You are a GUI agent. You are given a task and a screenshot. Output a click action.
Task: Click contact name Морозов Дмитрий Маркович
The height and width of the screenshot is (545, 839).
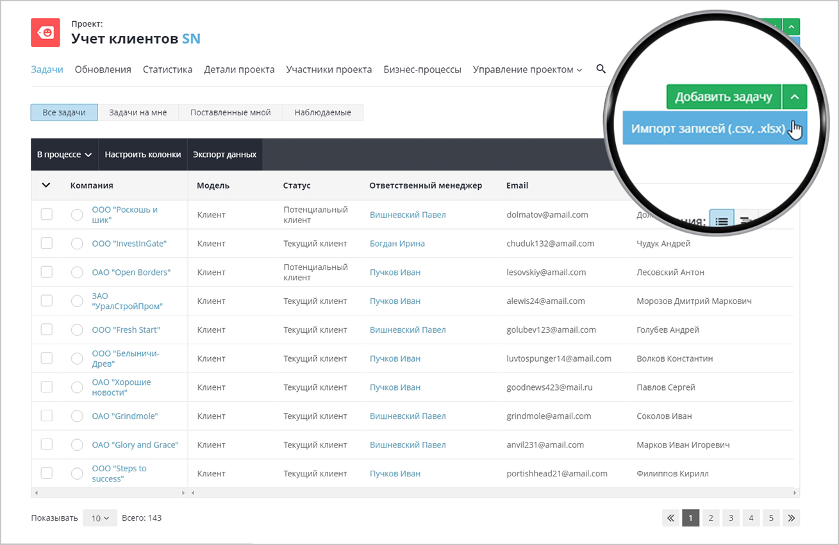click(x=694, y=301)
